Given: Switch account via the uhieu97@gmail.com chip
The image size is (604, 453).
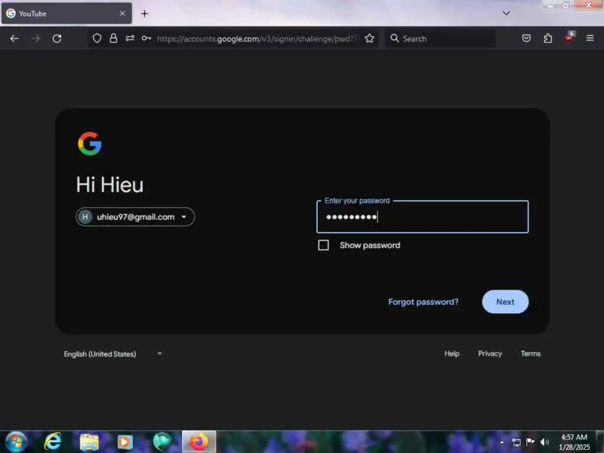Looking at the screenshot, I should (135, 217).
